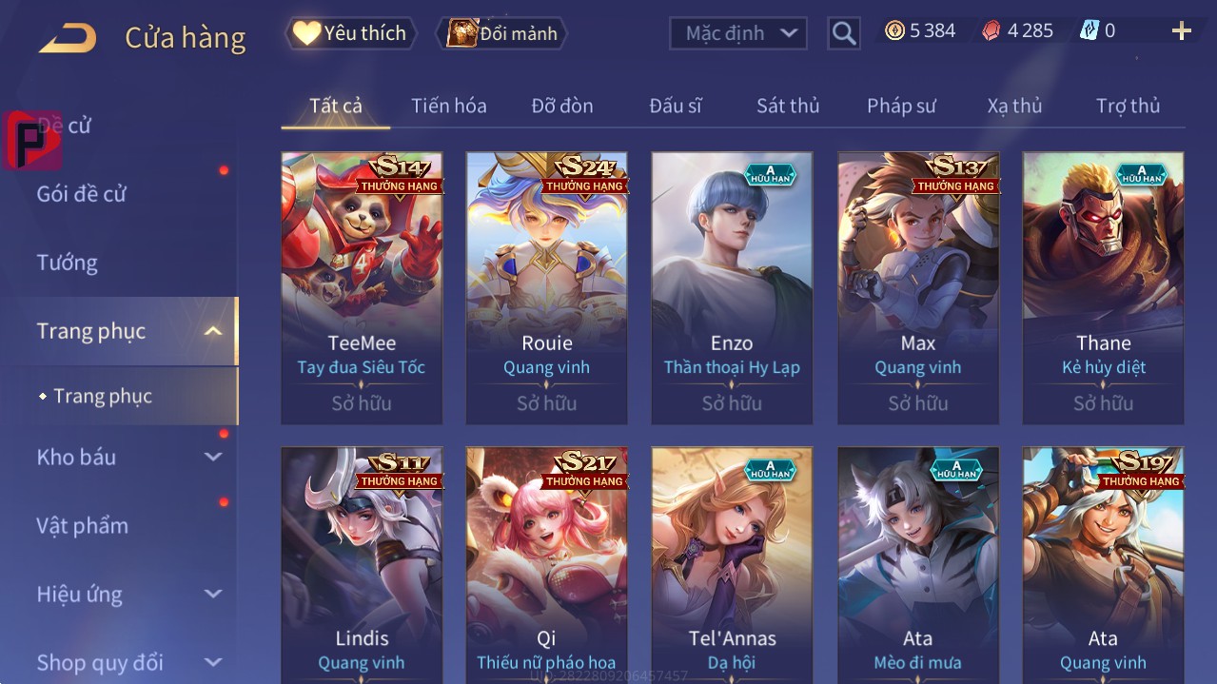Click the gold coin balance icon

894,30
